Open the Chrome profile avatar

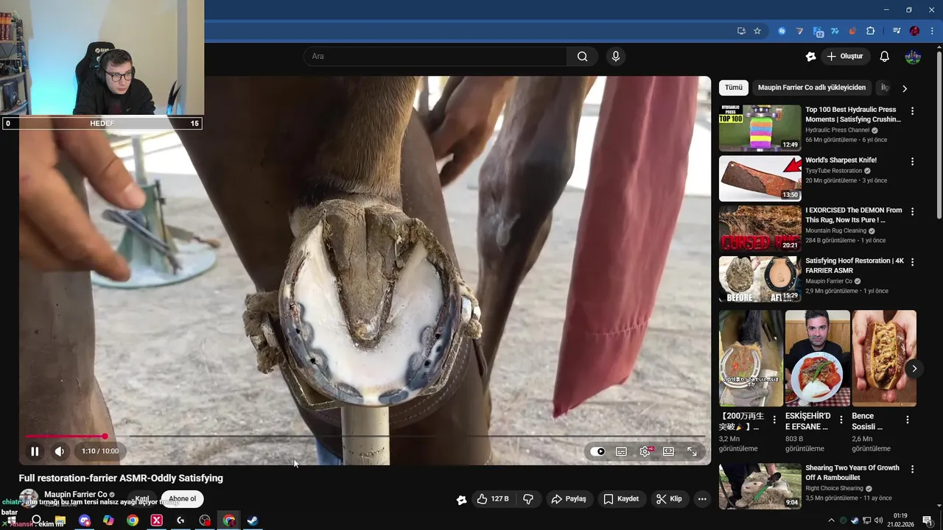[x=914, y=31]
